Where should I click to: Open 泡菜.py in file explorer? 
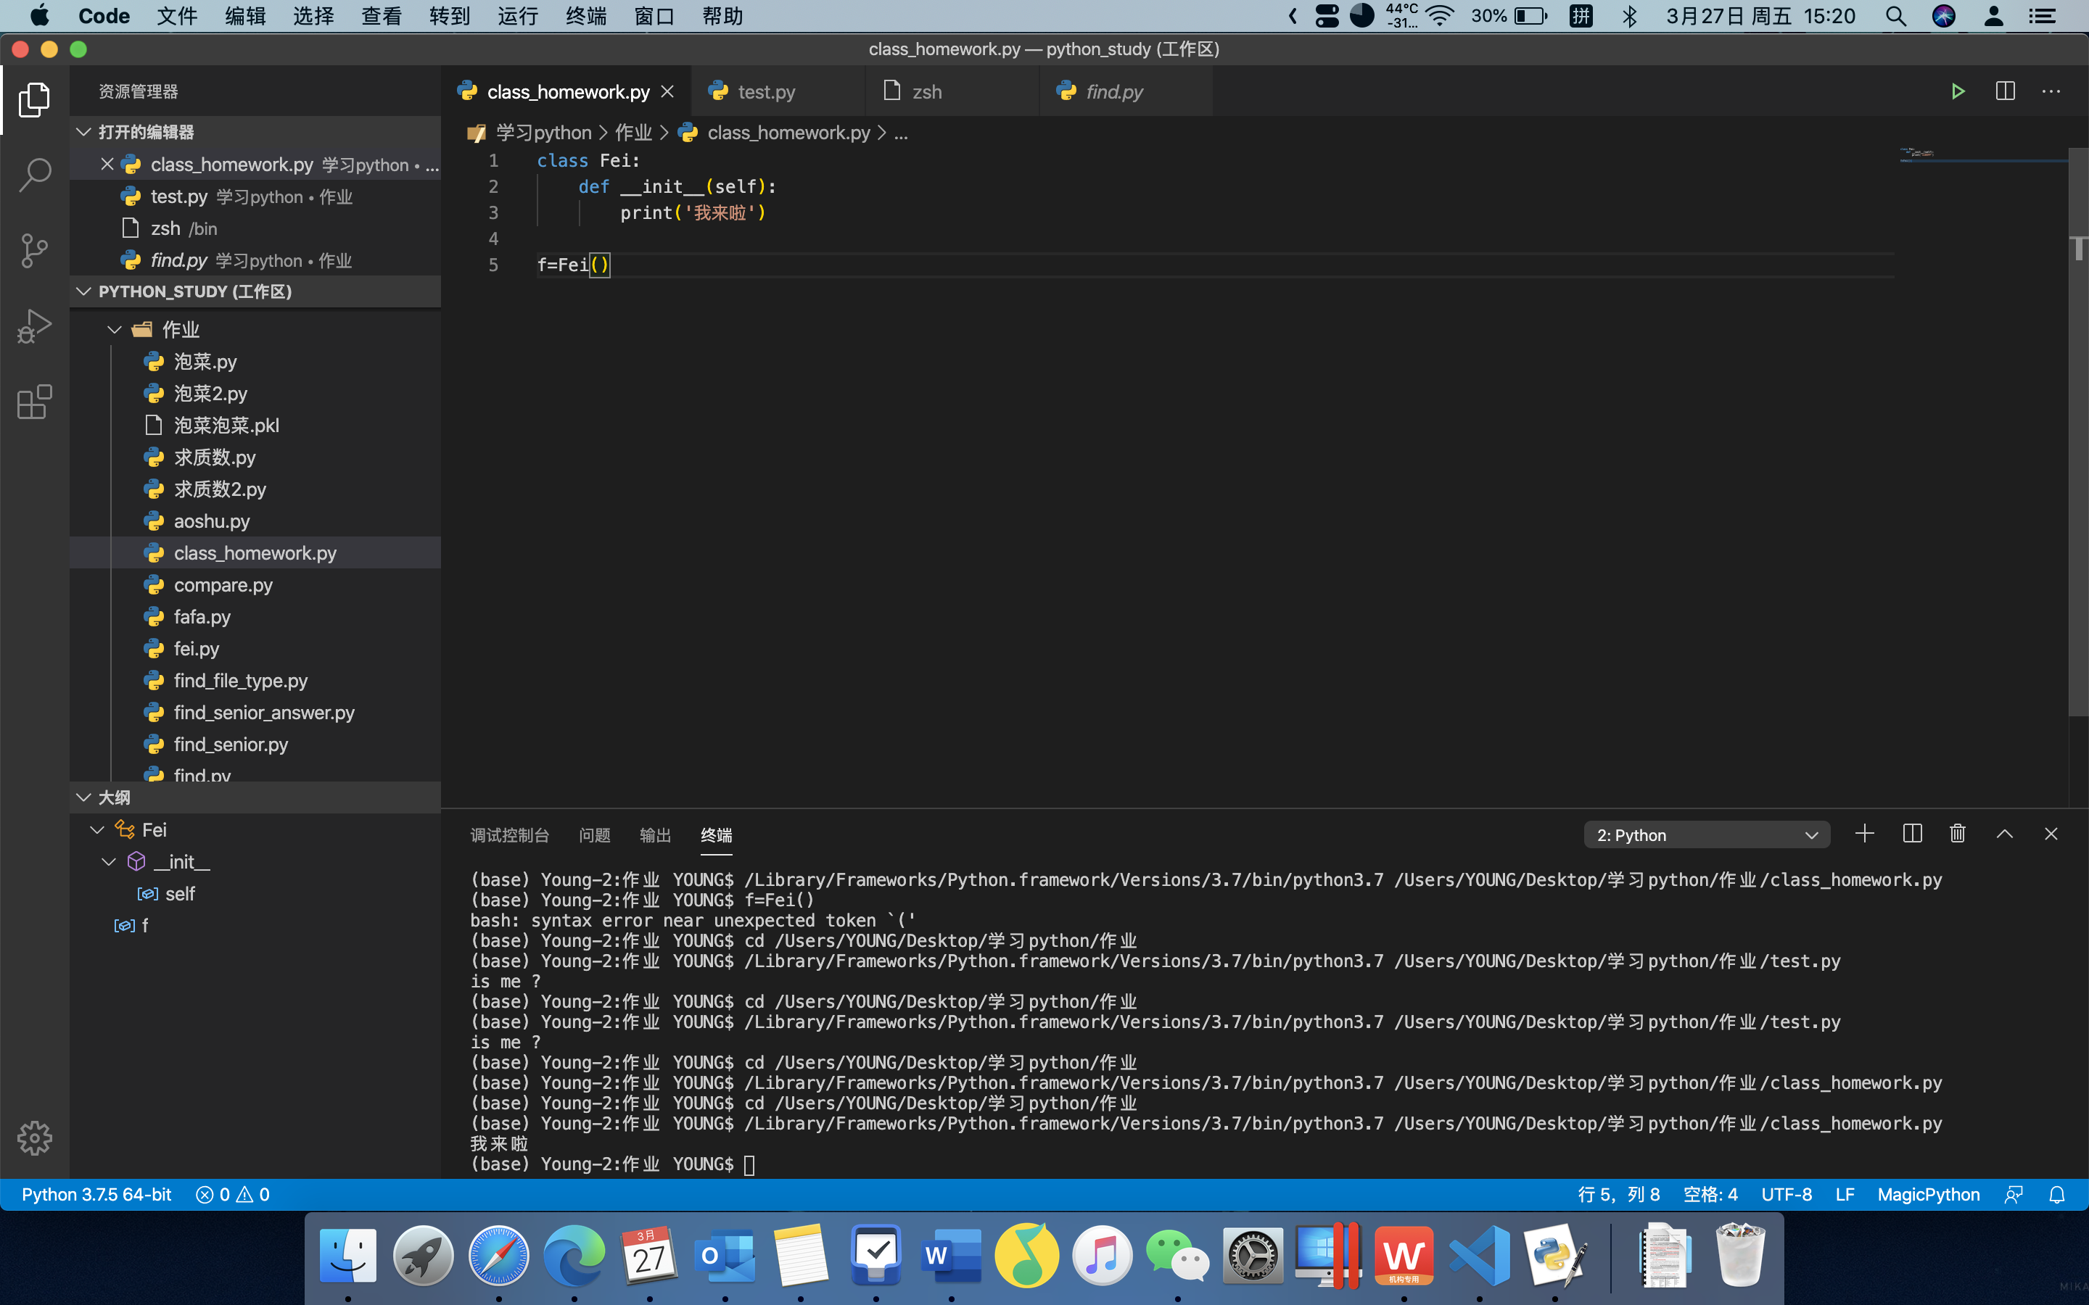pyautogui.click(x=255, y=362)
